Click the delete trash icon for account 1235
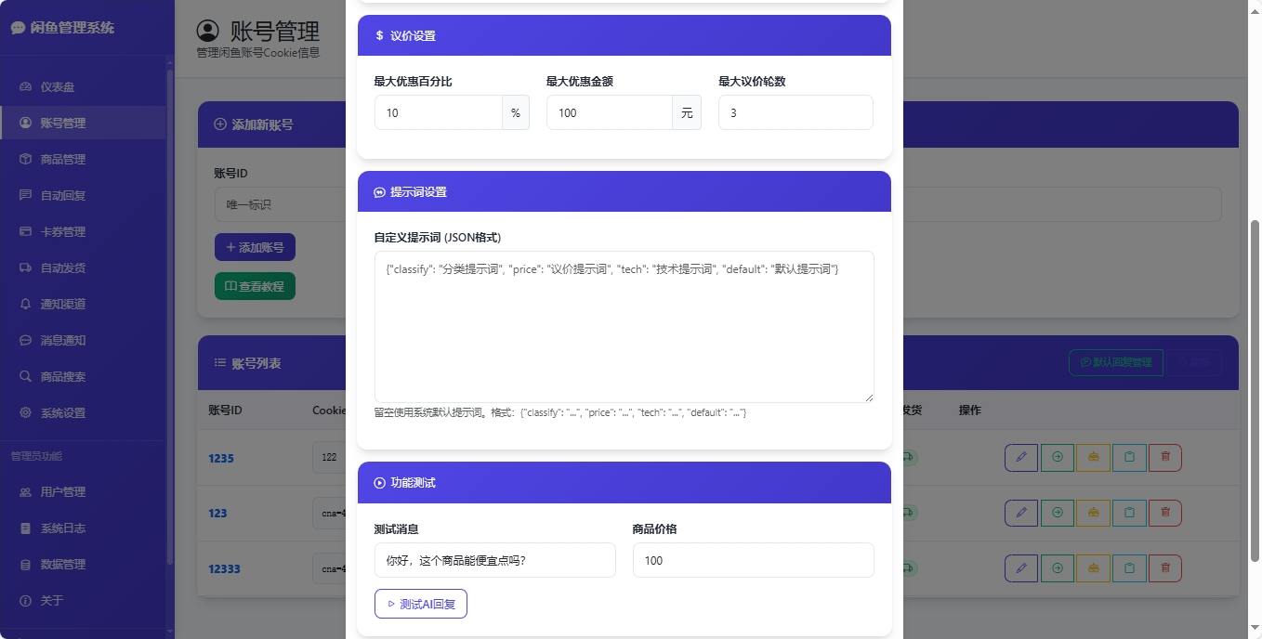This screenshot has height=639, width=1262. [x=1164, y=457]
